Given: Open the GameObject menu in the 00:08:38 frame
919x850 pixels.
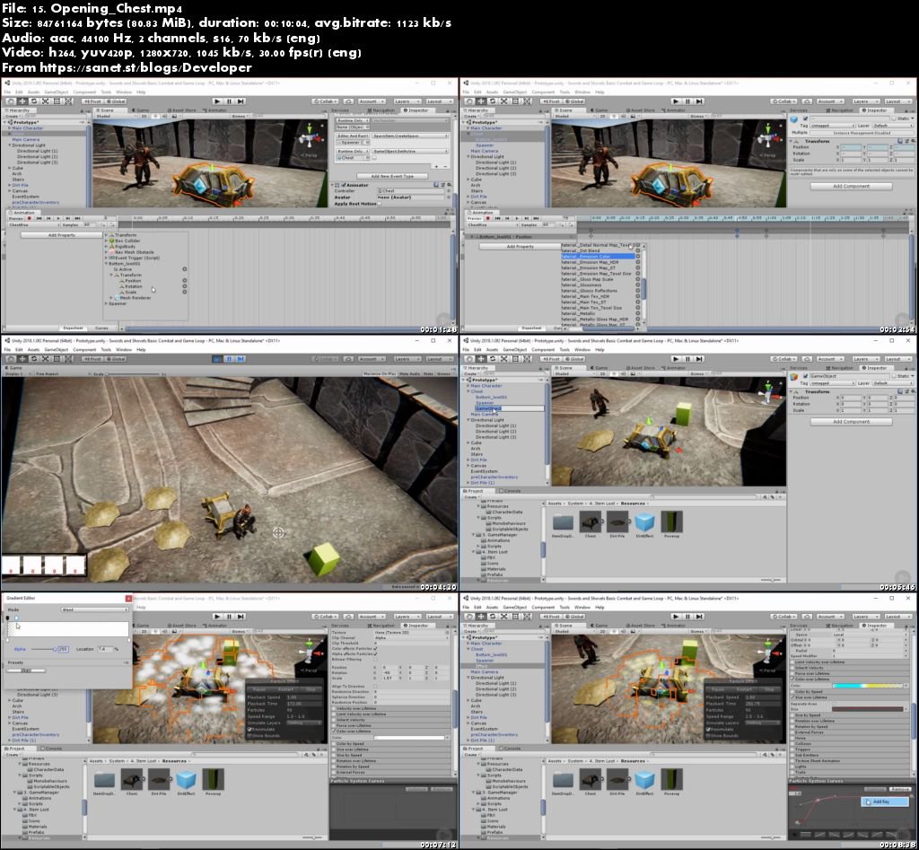Looking at the screenshot, I should (x=515, y=608).
